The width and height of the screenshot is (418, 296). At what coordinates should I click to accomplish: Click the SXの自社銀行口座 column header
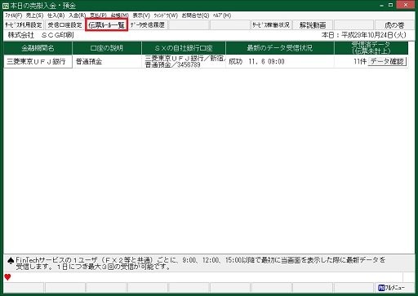pos(184,48)
